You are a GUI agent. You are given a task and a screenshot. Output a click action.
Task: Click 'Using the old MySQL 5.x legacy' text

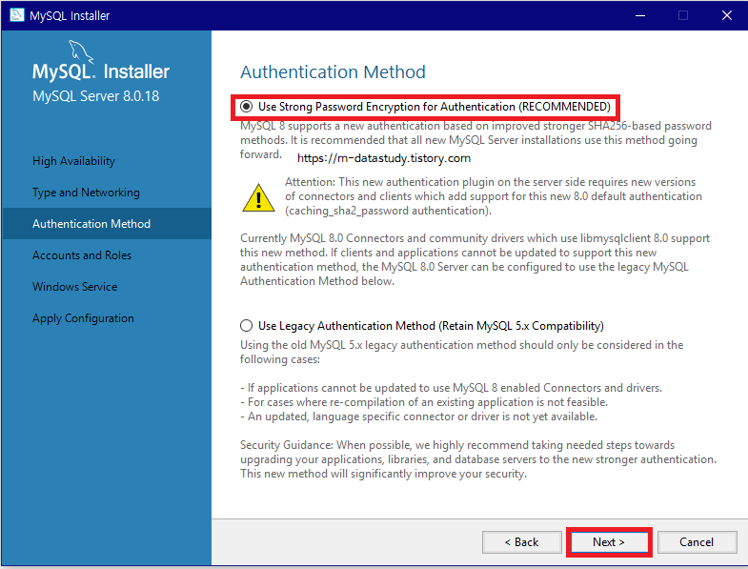(x=461, y=352)
